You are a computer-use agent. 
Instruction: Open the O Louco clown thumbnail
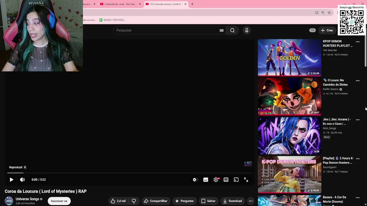[289, 96]
